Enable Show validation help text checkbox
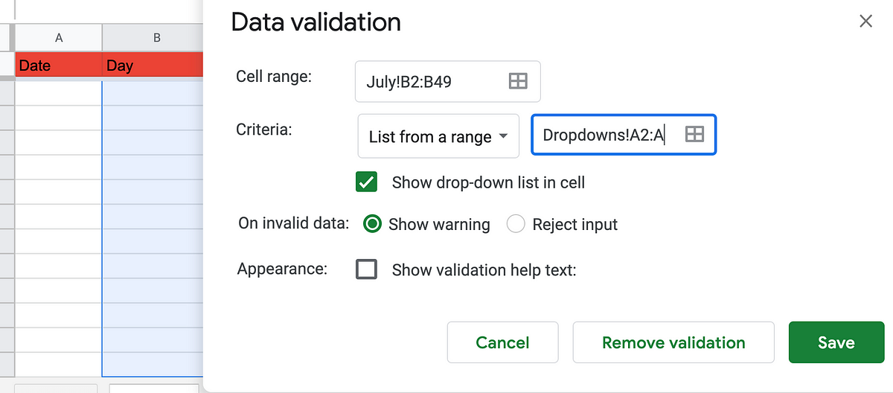The image size is (893, 393). [367, 269]
